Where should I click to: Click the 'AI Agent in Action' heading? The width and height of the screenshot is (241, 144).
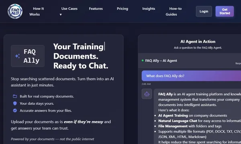point(198,42)
